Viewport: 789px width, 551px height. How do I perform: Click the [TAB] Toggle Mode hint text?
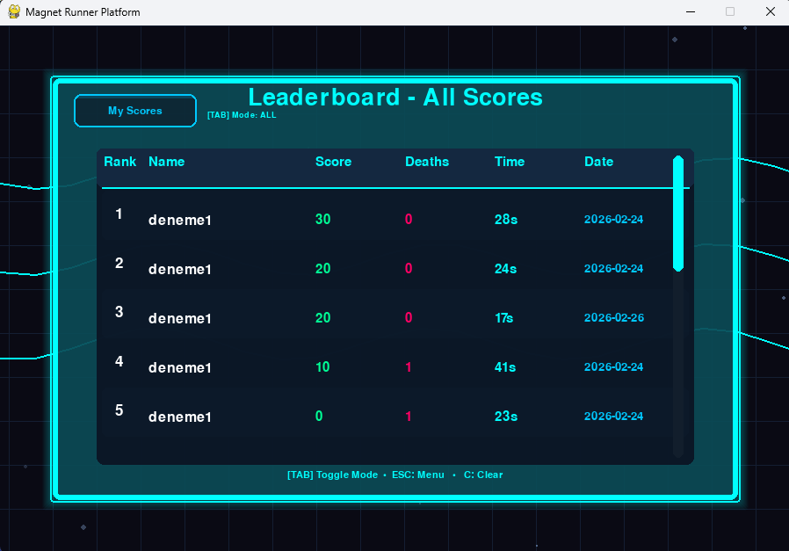point(332,475)
